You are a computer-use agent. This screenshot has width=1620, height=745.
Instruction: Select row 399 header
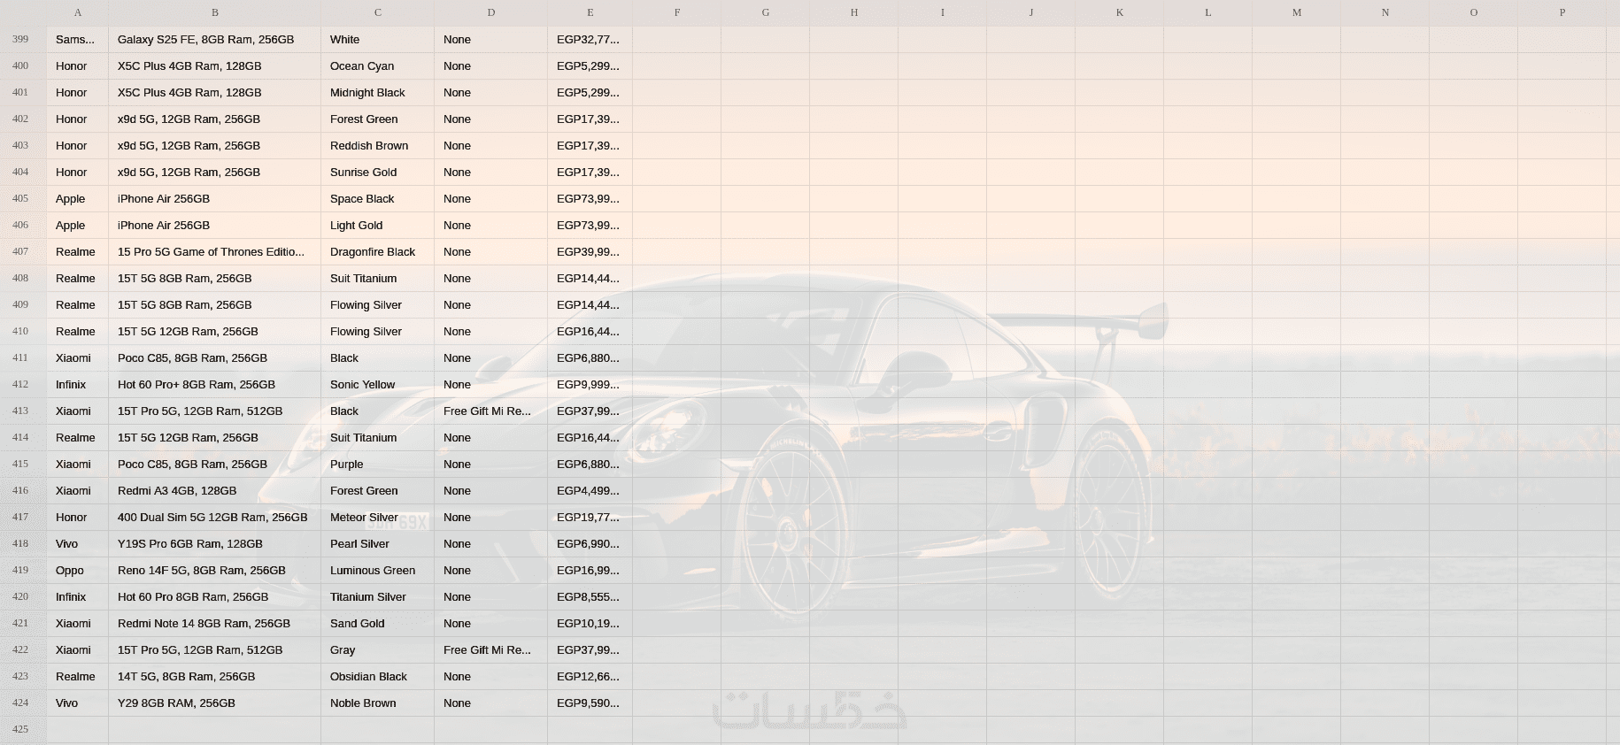pos(23,39)
